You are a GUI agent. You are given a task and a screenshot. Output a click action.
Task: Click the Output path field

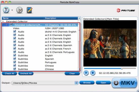(x=43, y=83)
